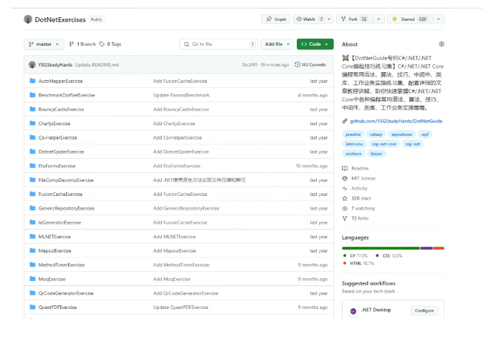Select the practice topic tag

point(353,134)
